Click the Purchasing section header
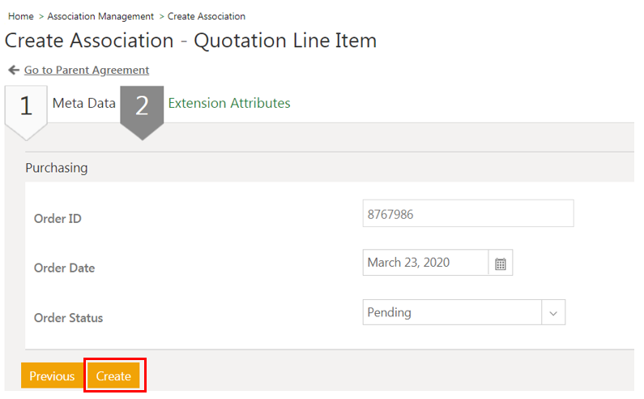644x399 pixels. [x=57, y=169]
